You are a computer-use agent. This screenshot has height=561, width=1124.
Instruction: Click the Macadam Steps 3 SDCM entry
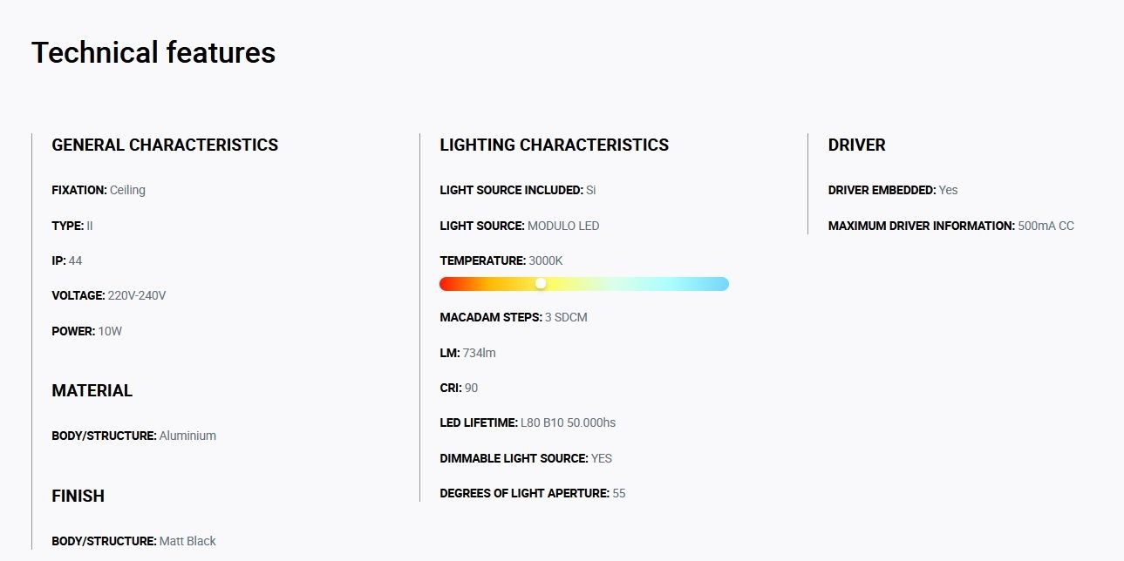pyautogui.click(x=514, y=317)
